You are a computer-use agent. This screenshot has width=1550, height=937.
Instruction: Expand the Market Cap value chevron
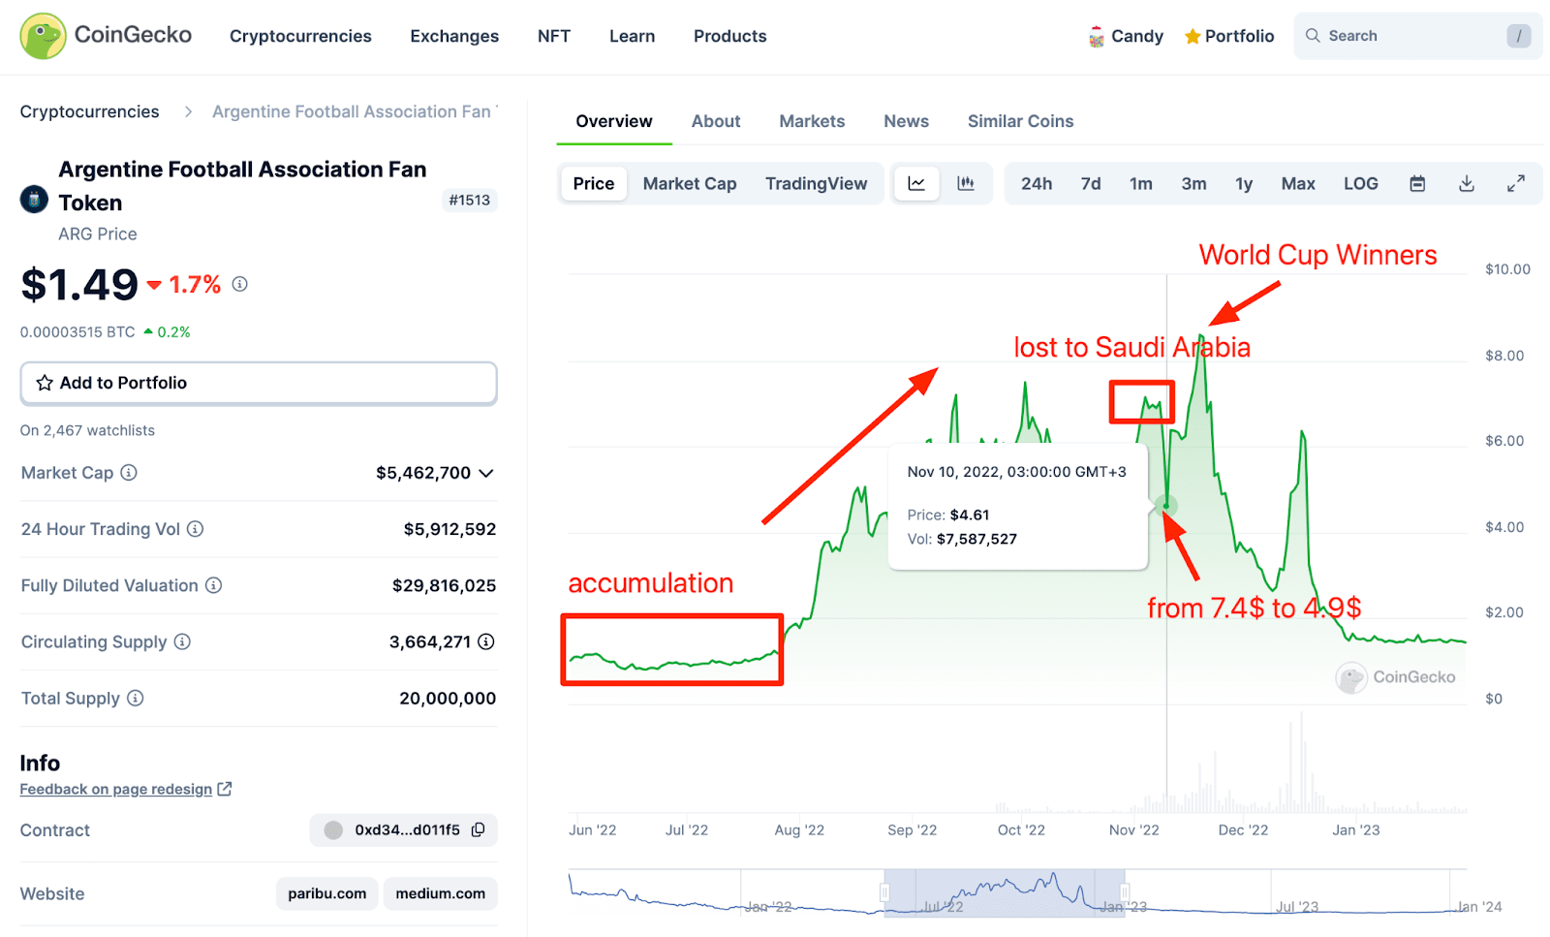tap(486, 473)
